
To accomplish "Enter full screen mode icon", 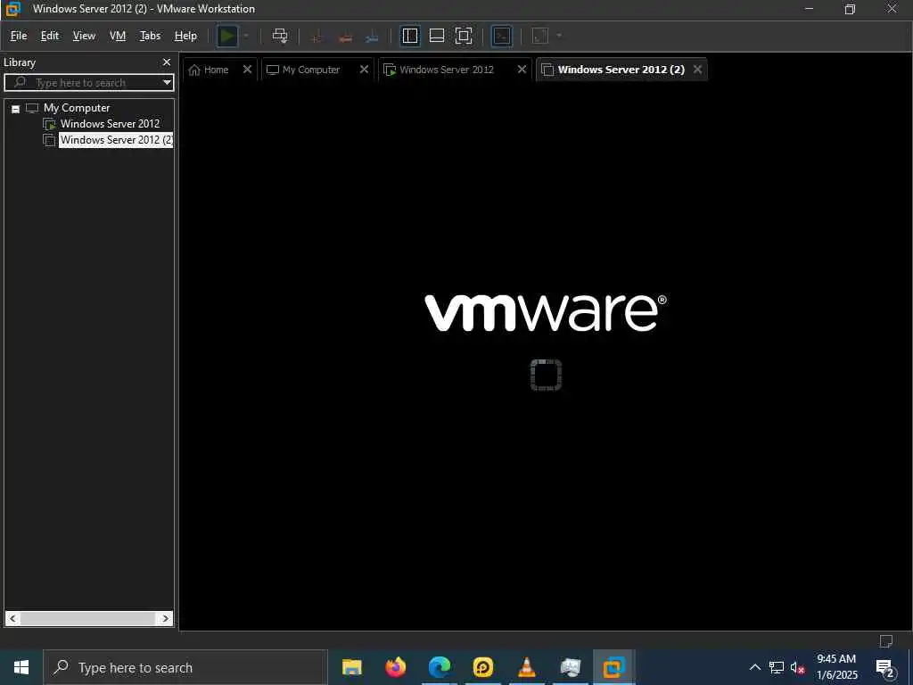I will [x=464, y=36].
